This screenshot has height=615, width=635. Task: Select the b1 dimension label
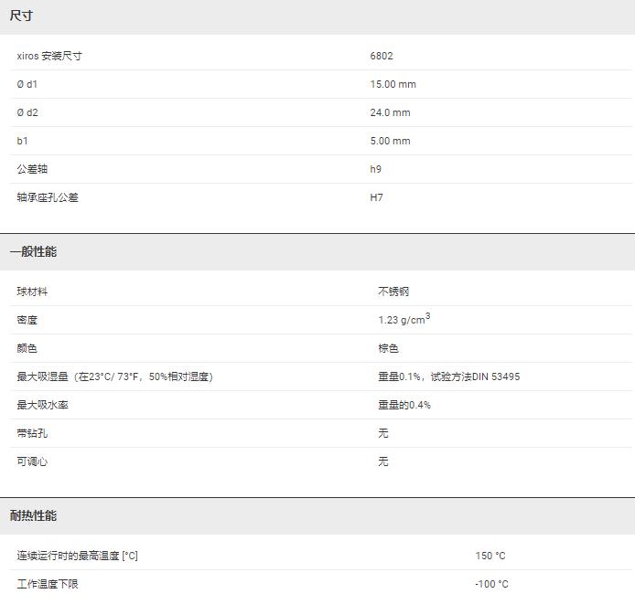(23, 141)
